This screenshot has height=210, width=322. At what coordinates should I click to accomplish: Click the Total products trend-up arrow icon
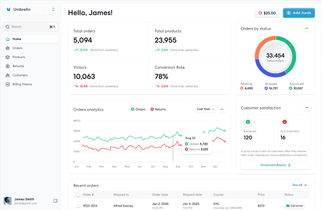click(x=157, y=50)
